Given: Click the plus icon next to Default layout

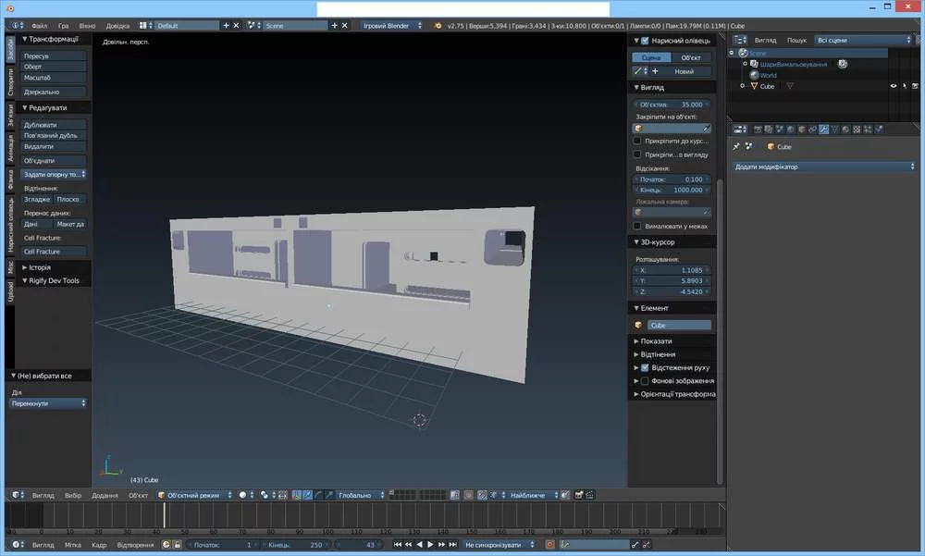Looking at the screenshot, I should [x=226, y=26].
